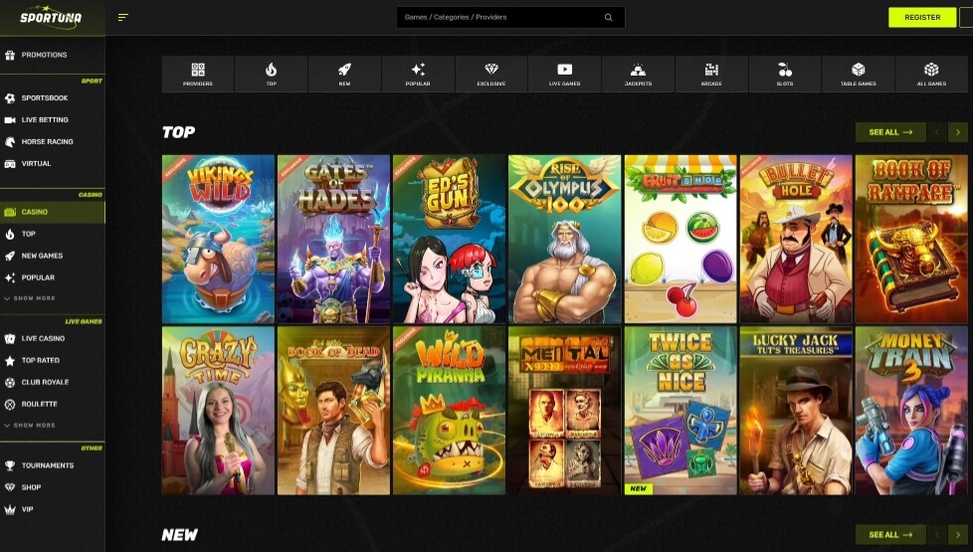Open Promotions in the sidebar
This screenshot has height=552, width=973.
(53, 55)
